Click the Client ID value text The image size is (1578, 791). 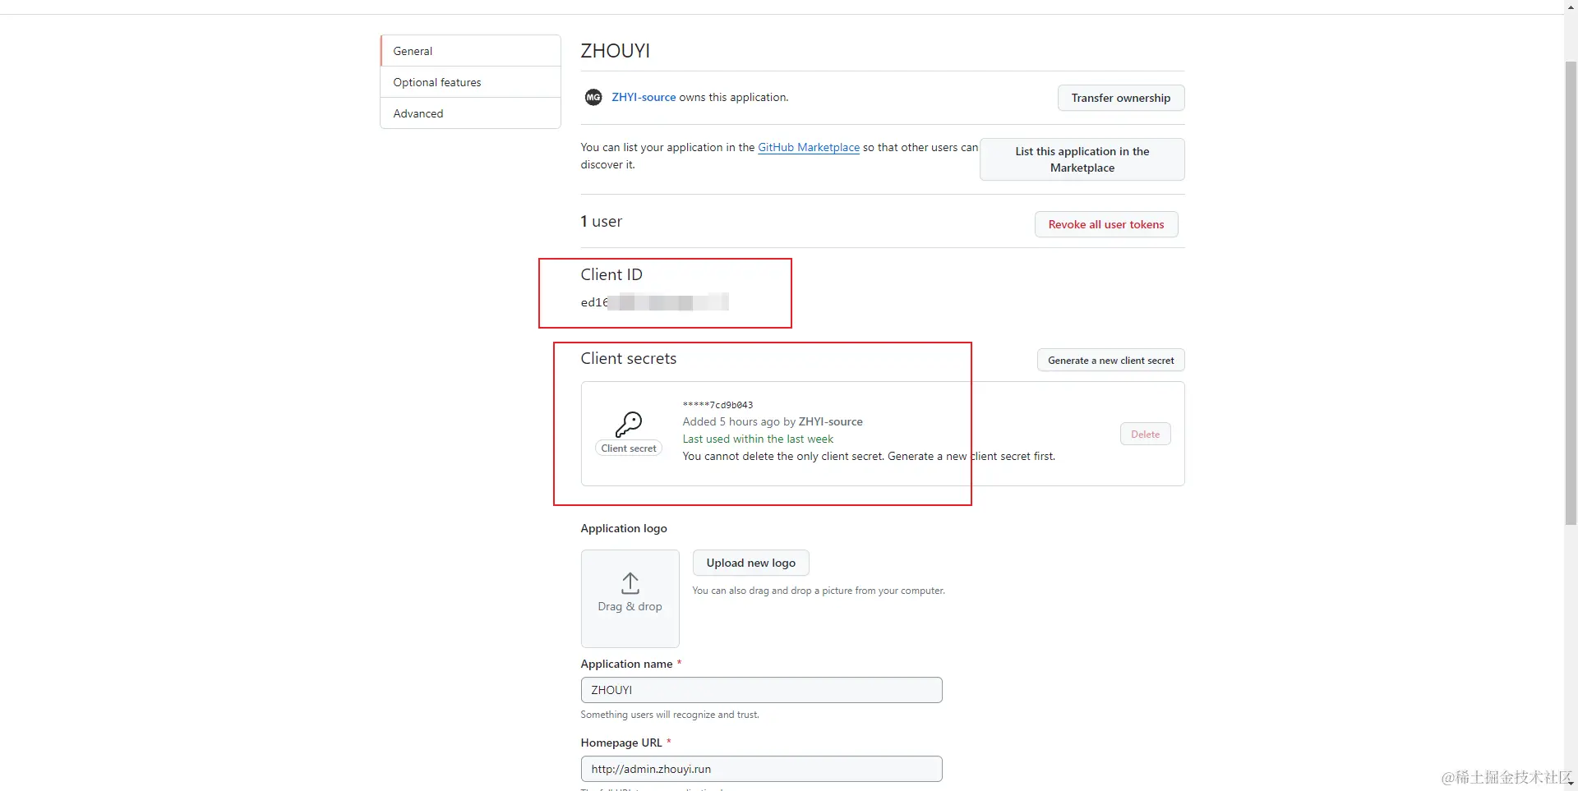pyautogui.click(x=654, y=302)
